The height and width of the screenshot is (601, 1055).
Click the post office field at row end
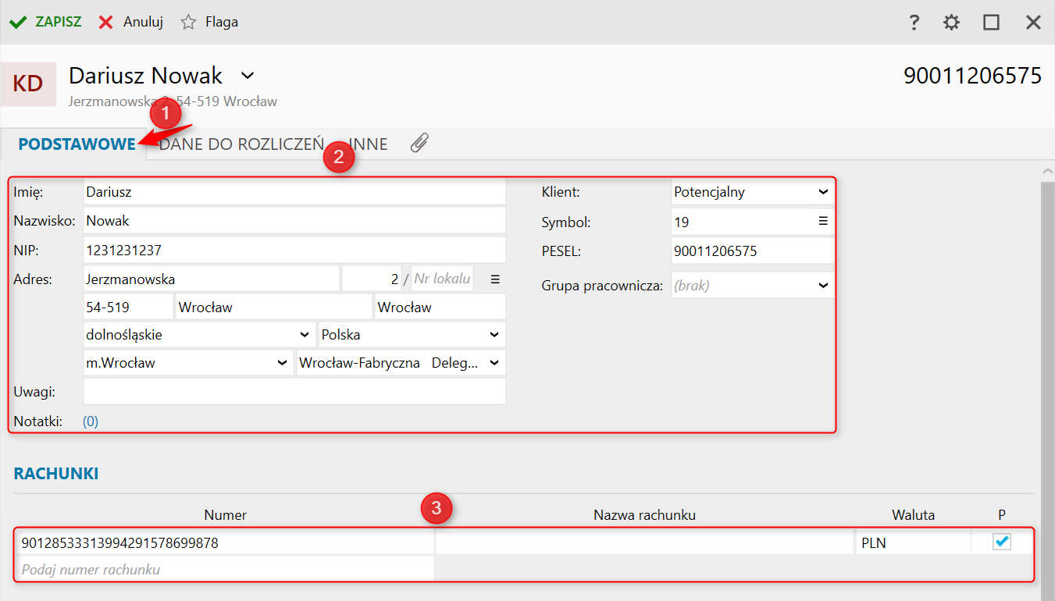(x=440, y=307)
